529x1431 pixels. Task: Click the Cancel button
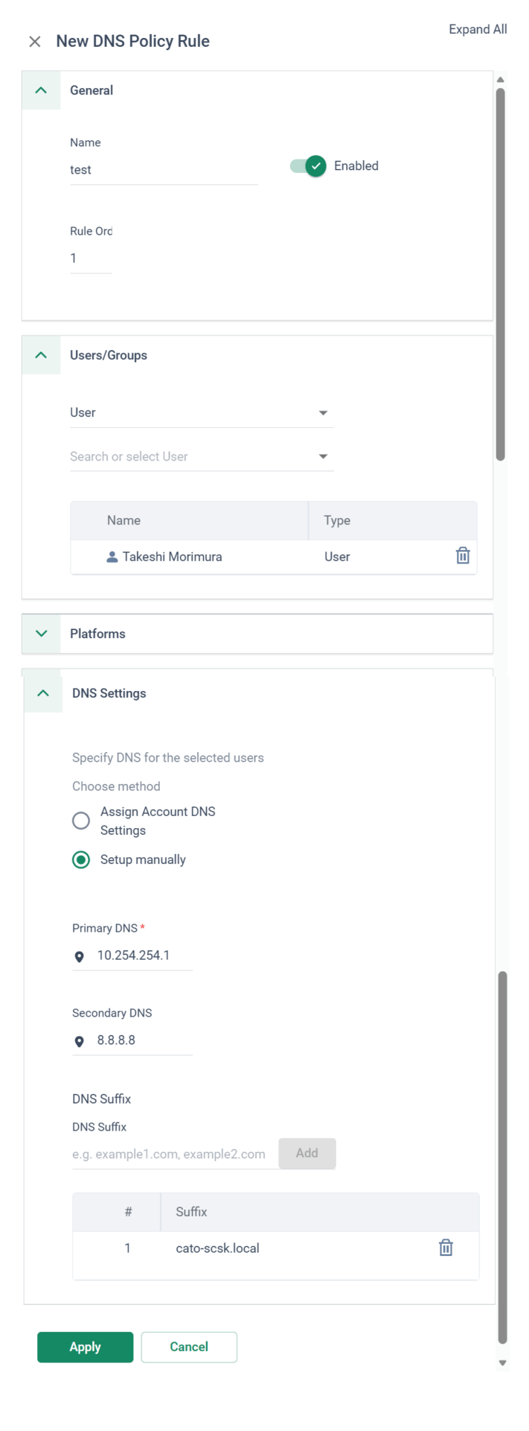coord(189,1347)
